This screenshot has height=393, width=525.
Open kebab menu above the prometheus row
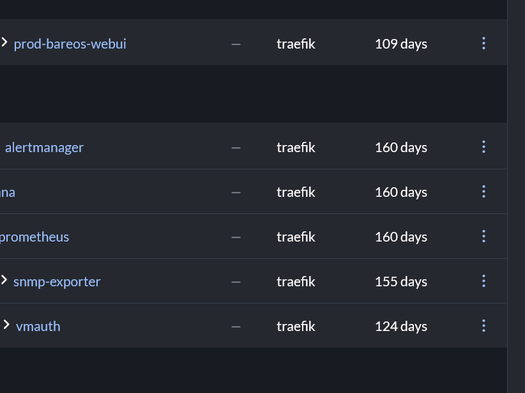[x=483, y=192]
